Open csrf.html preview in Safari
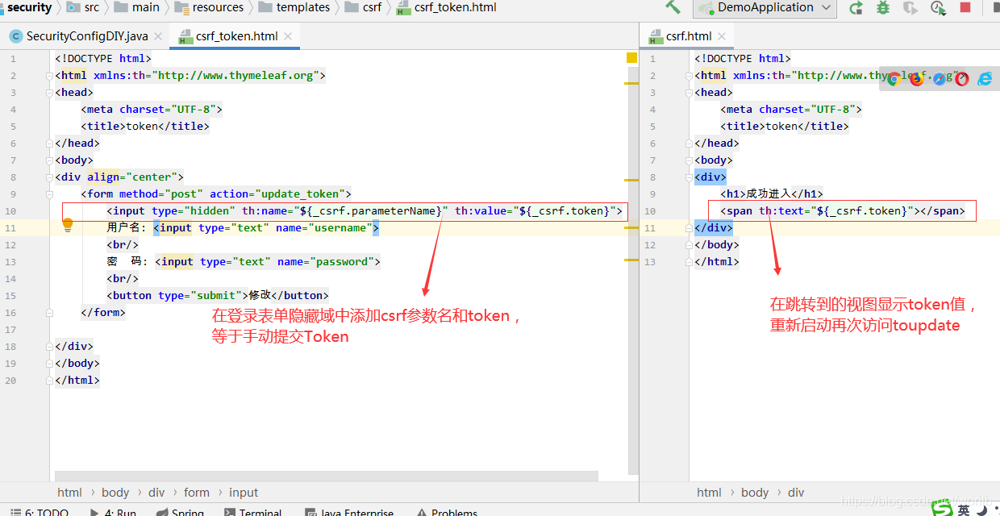 pos(939,78)
